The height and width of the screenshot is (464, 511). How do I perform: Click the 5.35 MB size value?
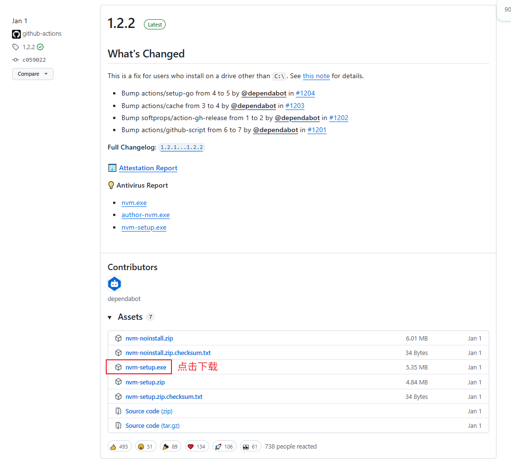pyautogui.click(x=417, y=368)
